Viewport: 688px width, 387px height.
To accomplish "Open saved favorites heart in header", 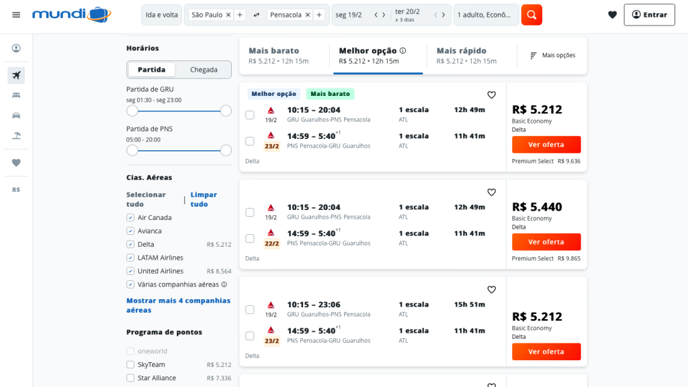I will click(612, 15).
